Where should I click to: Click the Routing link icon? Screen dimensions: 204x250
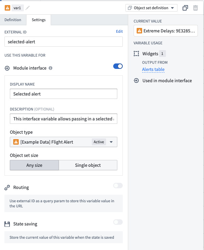pyautogui.click(x=7, y=188)
